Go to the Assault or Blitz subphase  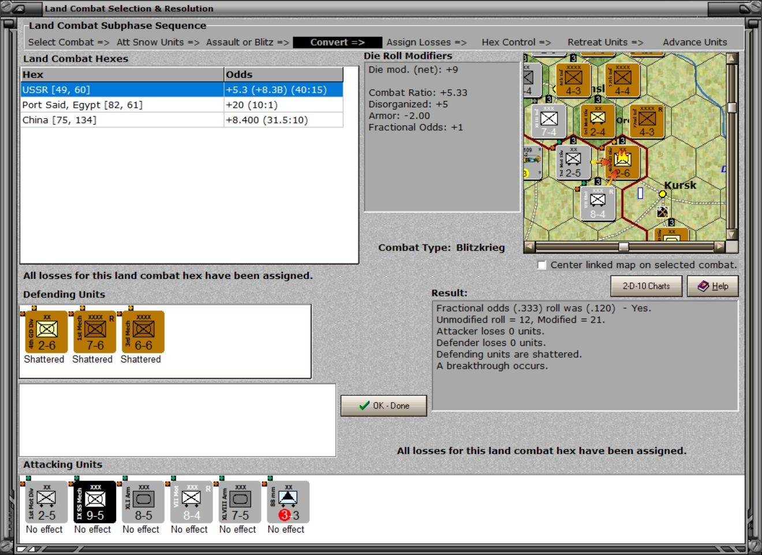248,42
